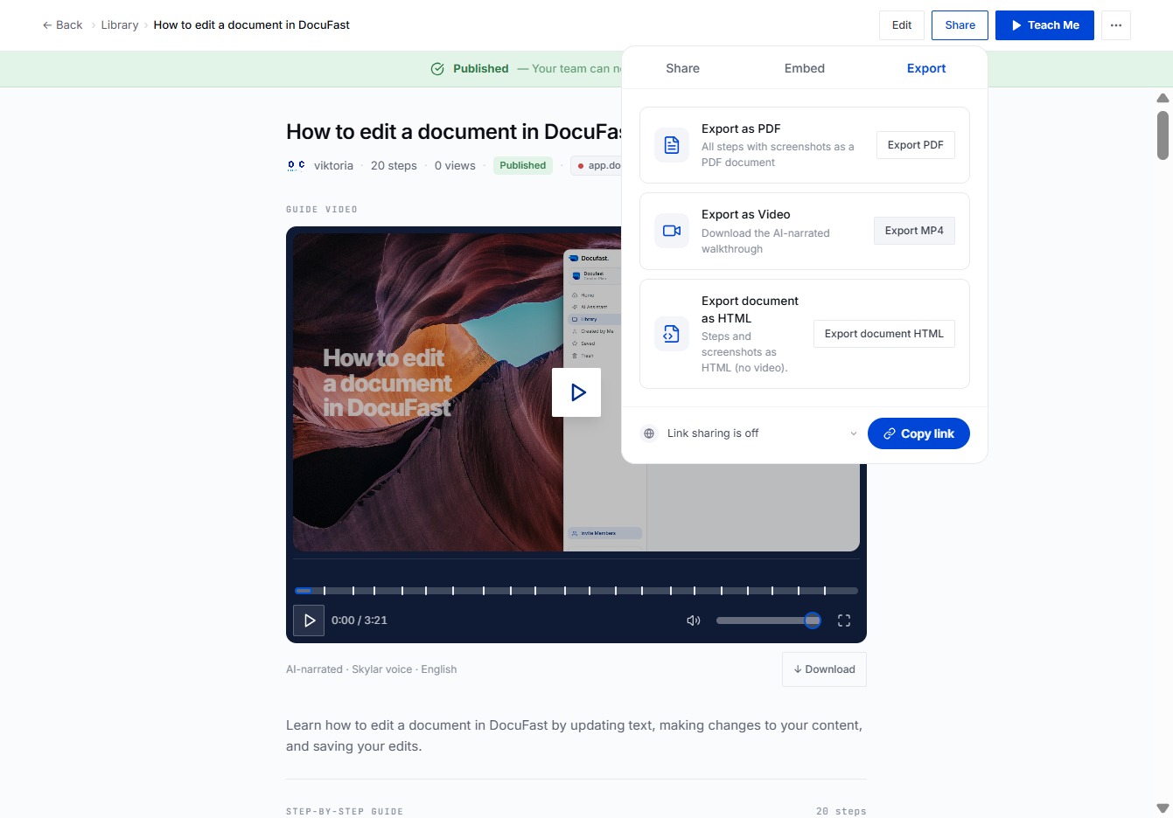Screen dimensions: 1173x818
Task: Click the PDF document icon
Action: 672,145
